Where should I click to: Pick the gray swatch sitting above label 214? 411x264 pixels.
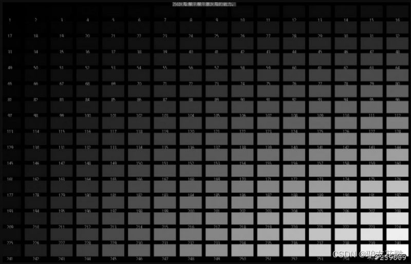(139, 218)
